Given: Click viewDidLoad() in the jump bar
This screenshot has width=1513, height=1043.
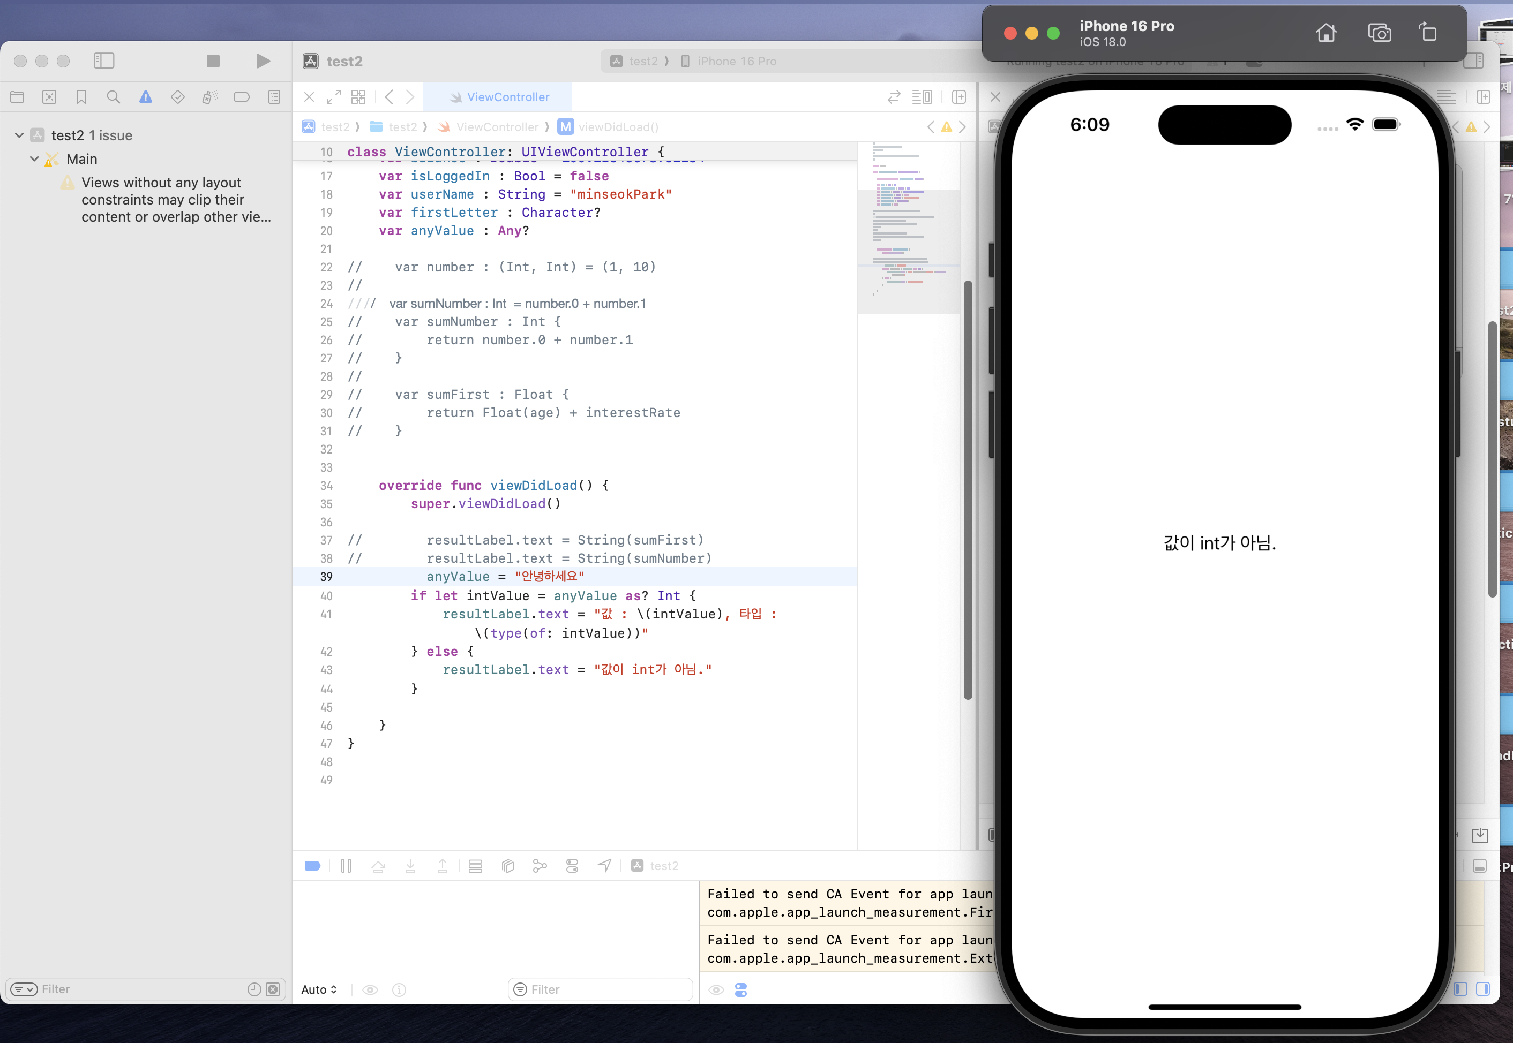Looking at the screenshot, I should pyautogui.click(x=618, y=127).
